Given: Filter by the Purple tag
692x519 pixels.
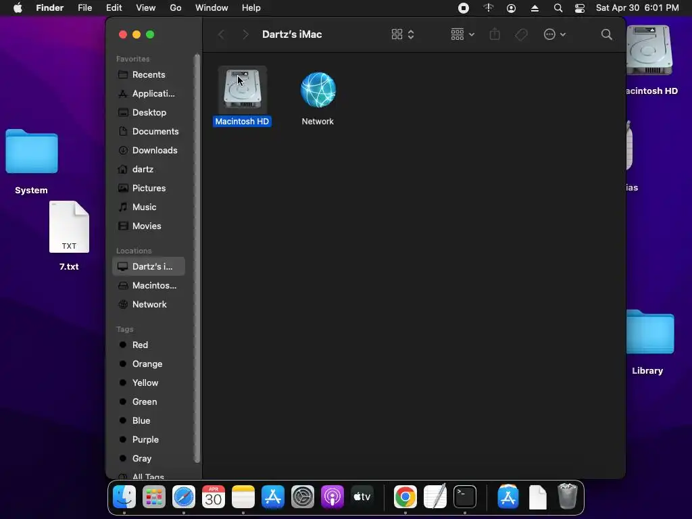Looking at the screenshot, I should tap(148, 440).
